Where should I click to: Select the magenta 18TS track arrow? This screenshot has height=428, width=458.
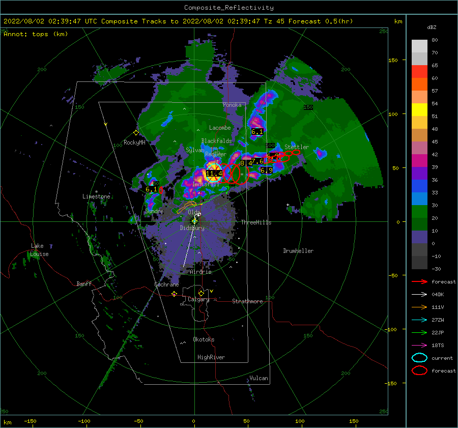pos(419,346)
